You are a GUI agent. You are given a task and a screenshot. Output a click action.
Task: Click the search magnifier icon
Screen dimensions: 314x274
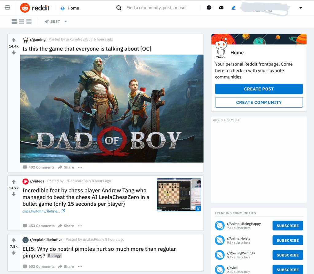coord(119,8)
